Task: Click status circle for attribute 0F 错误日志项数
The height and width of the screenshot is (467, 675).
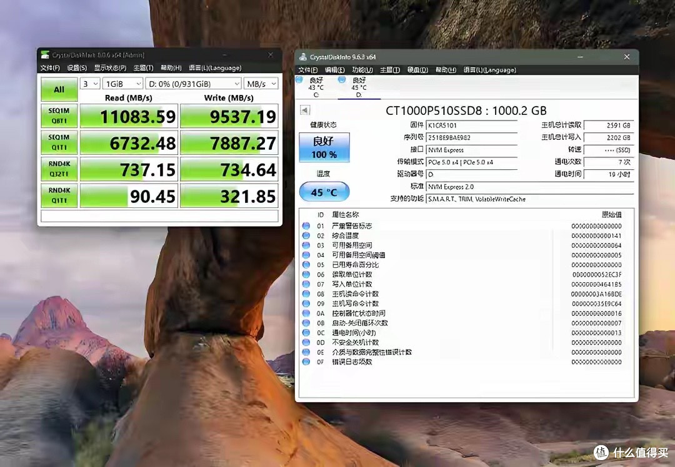Action: coord(306,361)
